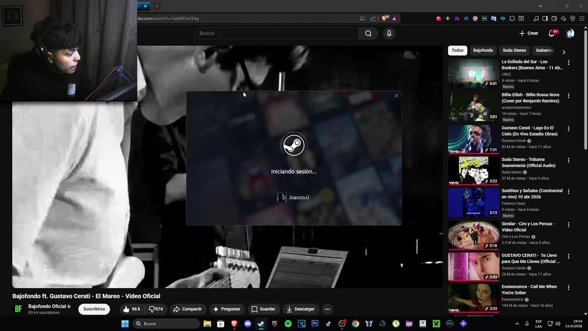
Task: Open La Exiliada del Sur video thumbnail
Action: point(473,73)
